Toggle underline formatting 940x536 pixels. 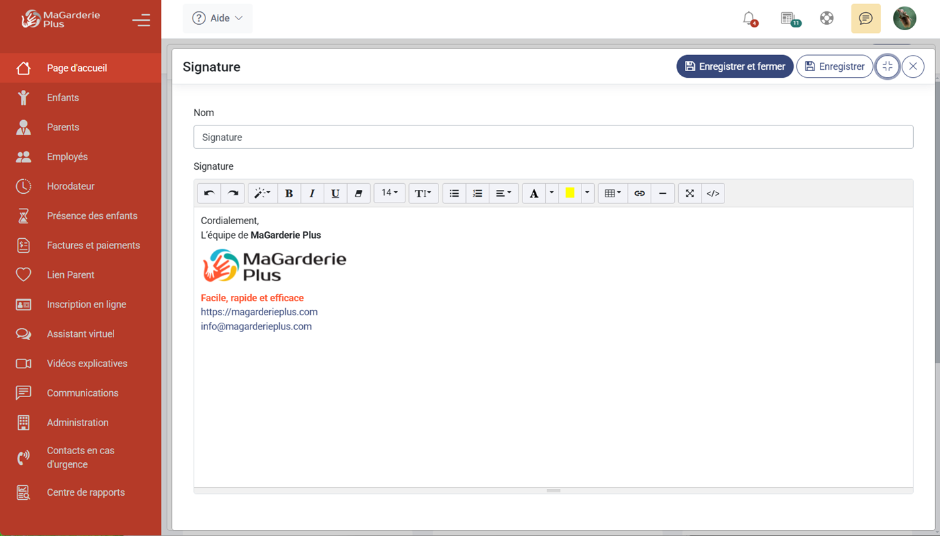click(x=335, y=193)
